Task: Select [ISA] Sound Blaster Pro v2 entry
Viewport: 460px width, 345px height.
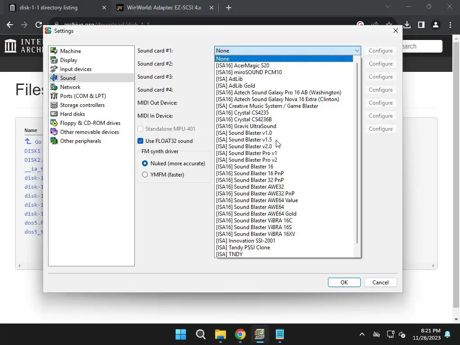Action: pyautogui.click(x=284, y=160)
